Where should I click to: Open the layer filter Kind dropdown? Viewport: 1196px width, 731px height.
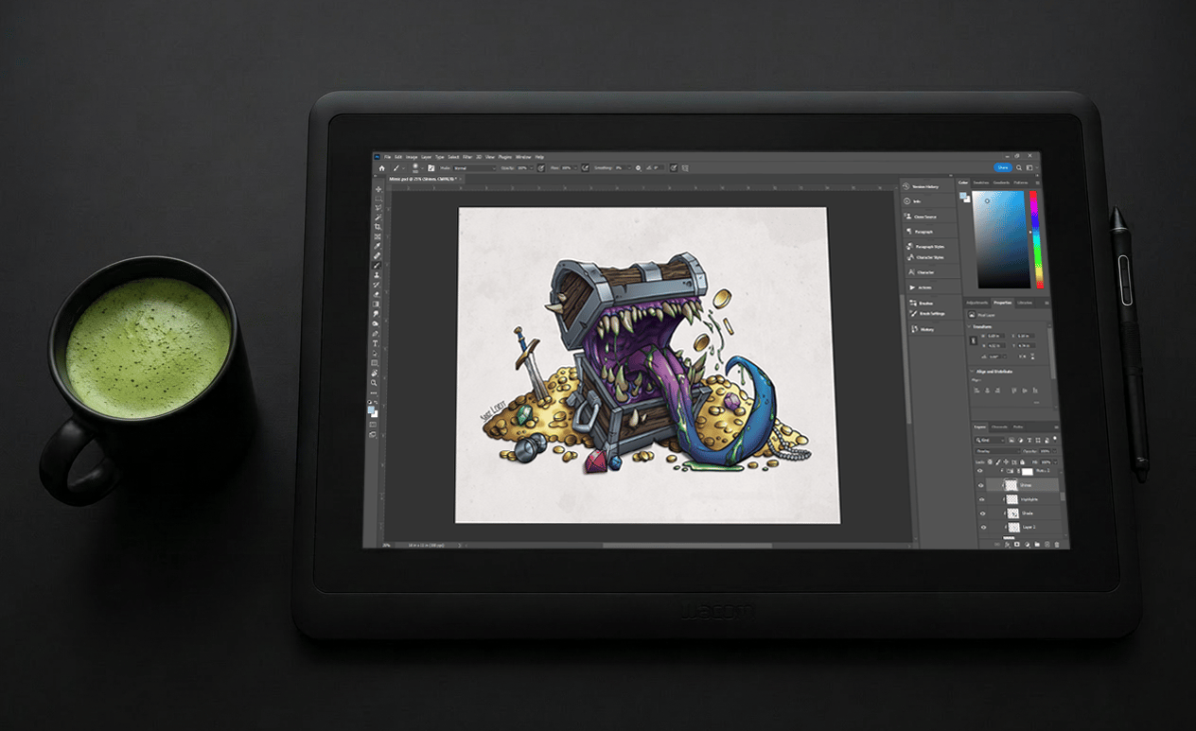click(x=990, y=440)
